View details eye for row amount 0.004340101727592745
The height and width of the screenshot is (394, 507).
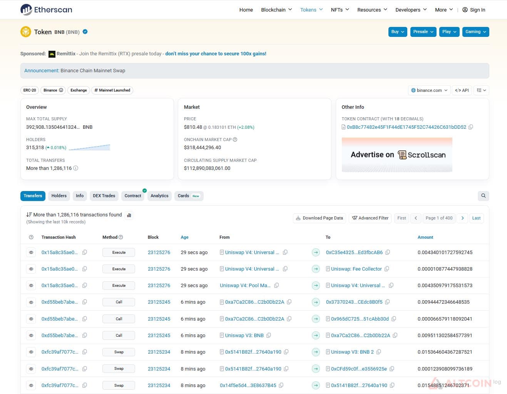click(x=31, y=253)
